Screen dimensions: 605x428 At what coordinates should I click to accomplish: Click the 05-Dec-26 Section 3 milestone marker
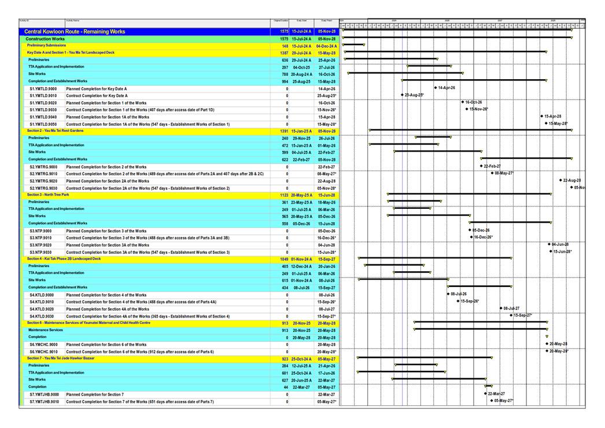tap(470, 230)
